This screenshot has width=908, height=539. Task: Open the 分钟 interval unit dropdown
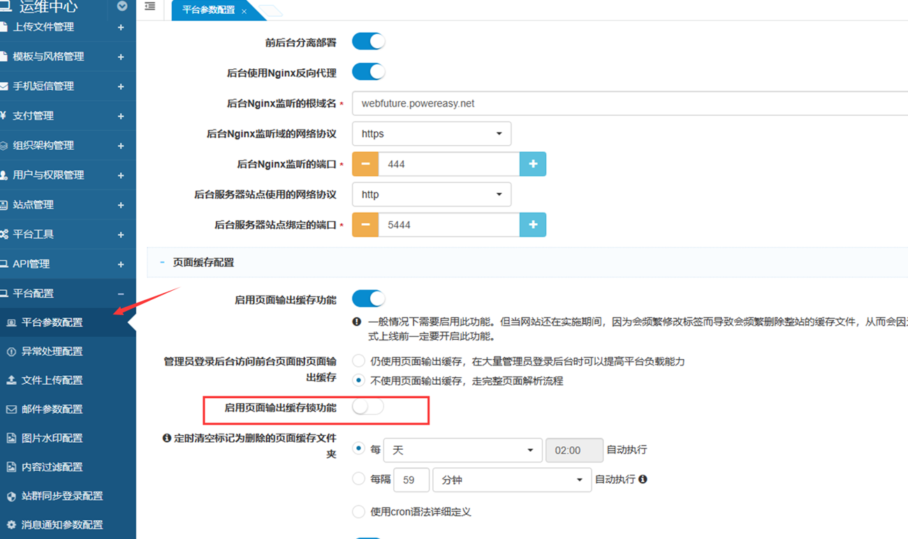click(x=512, y=480)
